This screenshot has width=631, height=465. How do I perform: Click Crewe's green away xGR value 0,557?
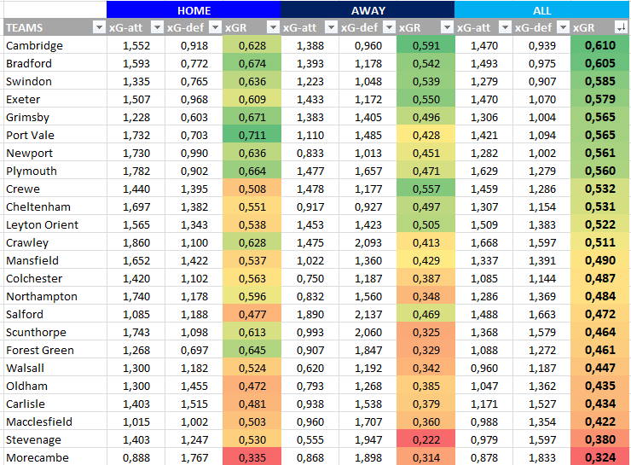[425, 189]
